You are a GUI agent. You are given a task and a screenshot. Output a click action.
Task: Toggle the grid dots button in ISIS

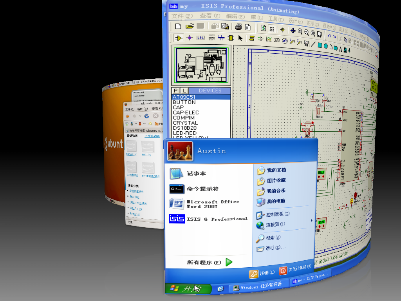point(272,29)
